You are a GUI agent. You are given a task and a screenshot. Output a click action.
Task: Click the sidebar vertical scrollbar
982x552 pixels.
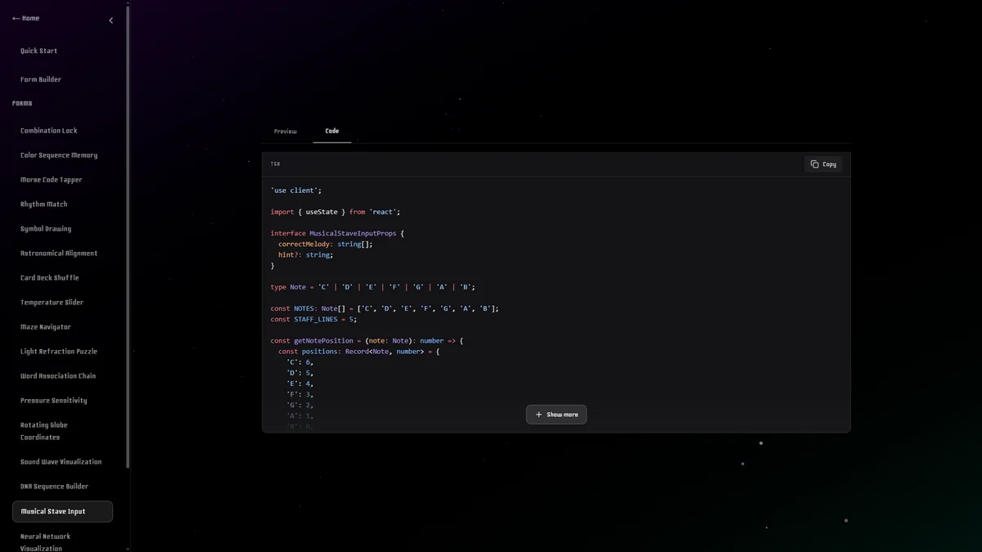(128, 245)
